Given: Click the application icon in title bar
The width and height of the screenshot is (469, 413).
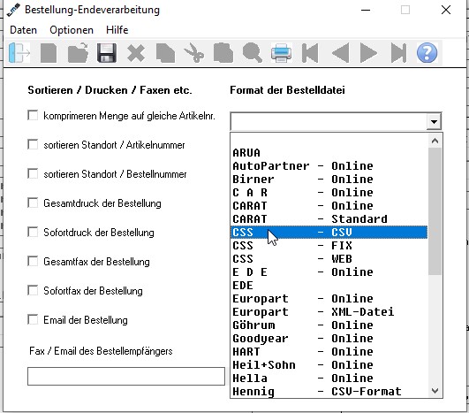Looking at the screenshot, I should 13,10.
